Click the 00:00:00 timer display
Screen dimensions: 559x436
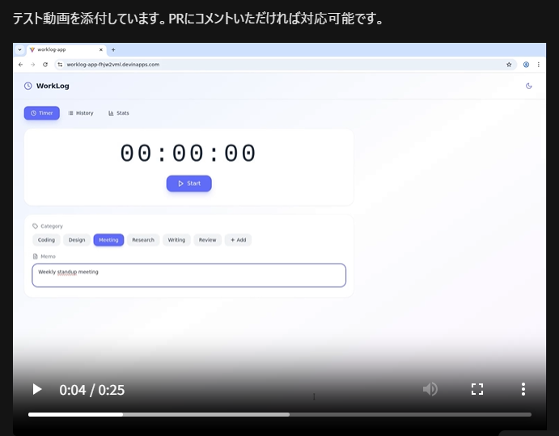pyautogui.click(x=188, y=154)
